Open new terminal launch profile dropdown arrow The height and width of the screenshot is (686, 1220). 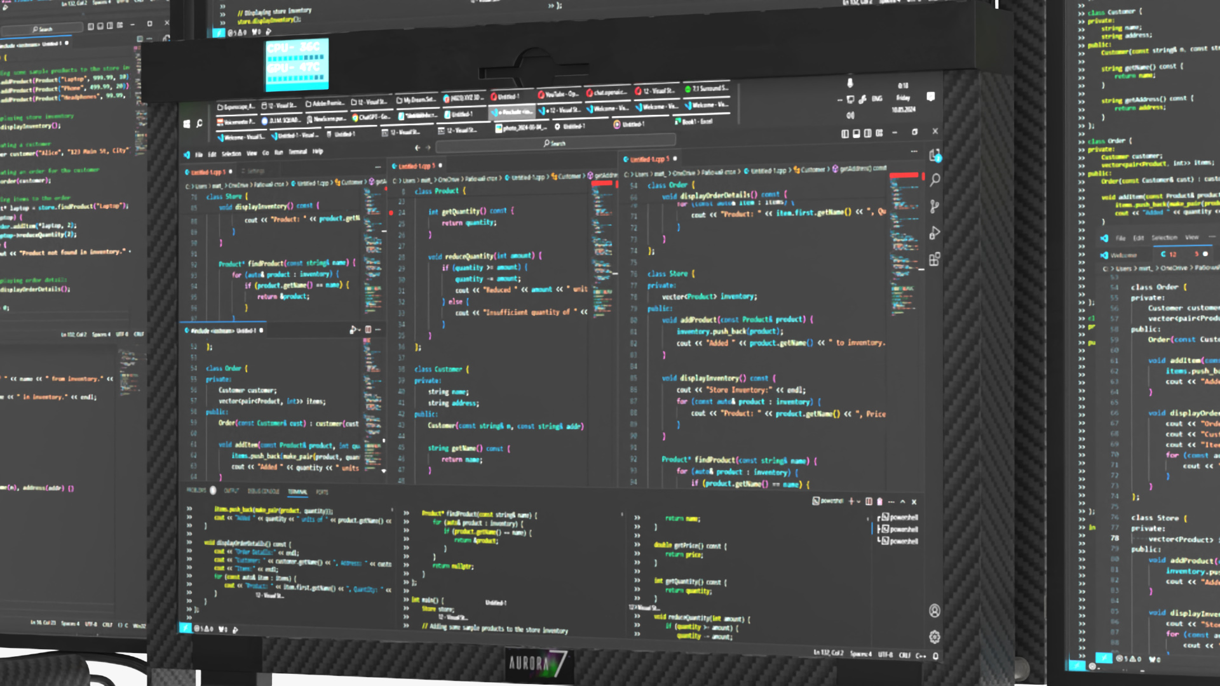[858, 501]
